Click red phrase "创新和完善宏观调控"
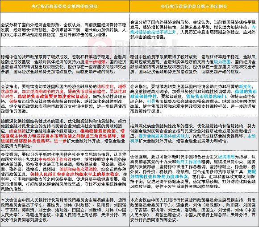The height and width of the screenshot is (227, 259). pos(78,169)
